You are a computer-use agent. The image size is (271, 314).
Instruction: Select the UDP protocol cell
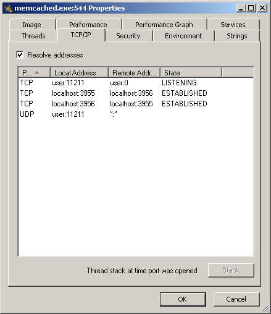click(27, 114)
